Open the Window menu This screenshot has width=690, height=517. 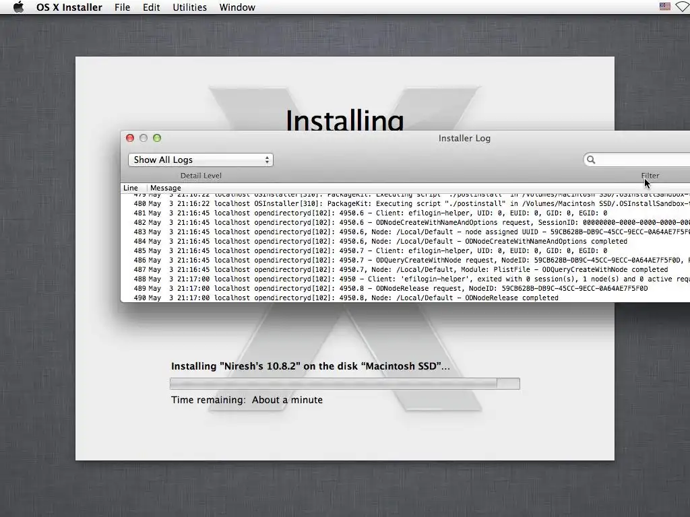point(237,7)
